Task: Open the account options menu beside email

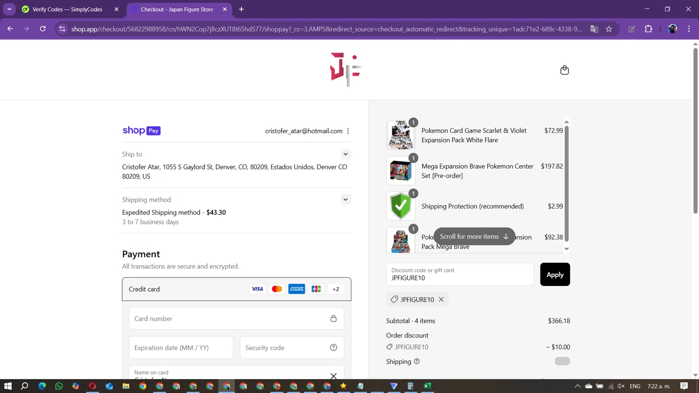Action: pos(348,131)
